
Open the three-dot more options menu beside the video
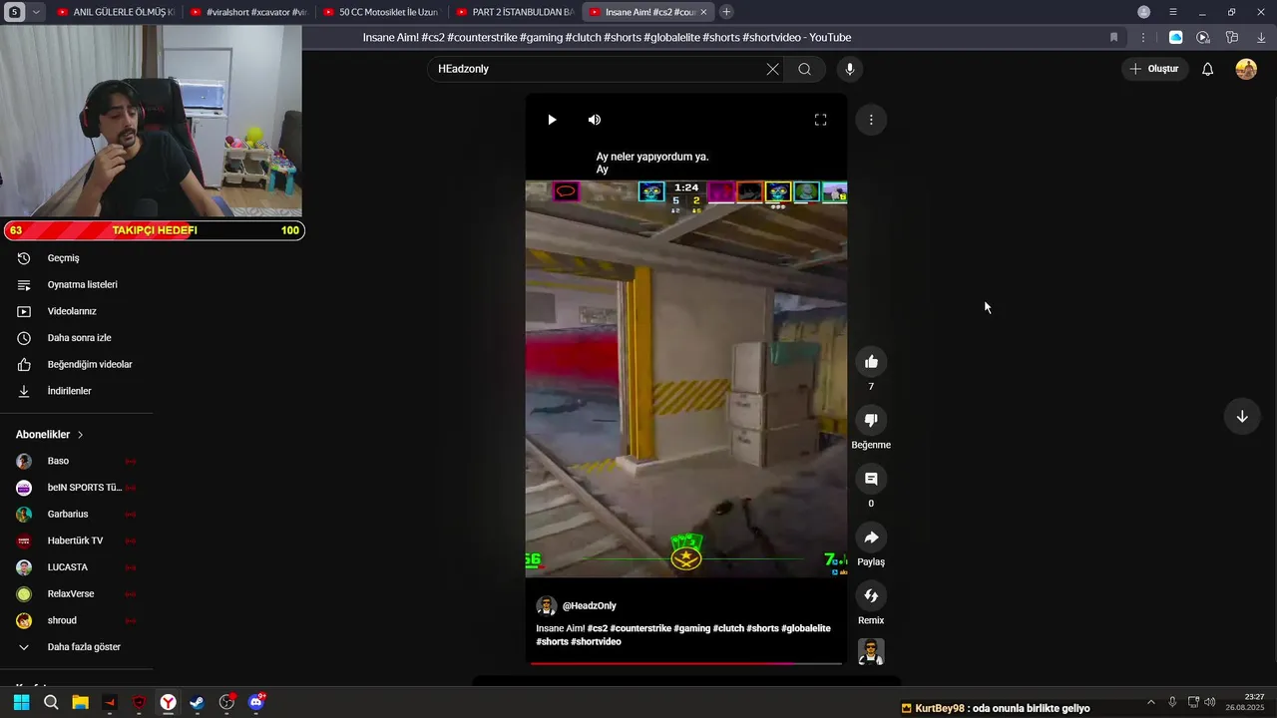pyautogui.click(x=871, y=120)
